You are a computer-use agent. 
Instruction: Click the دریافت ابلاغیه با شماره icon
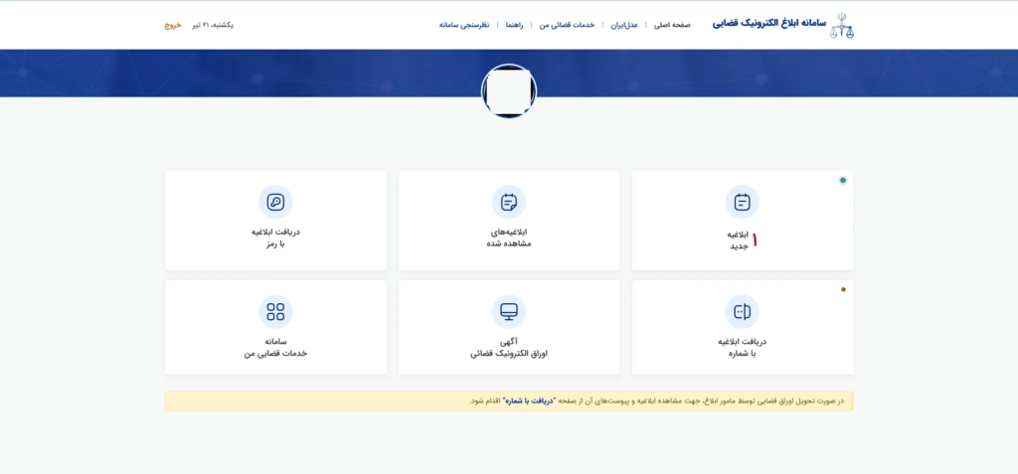742,312
